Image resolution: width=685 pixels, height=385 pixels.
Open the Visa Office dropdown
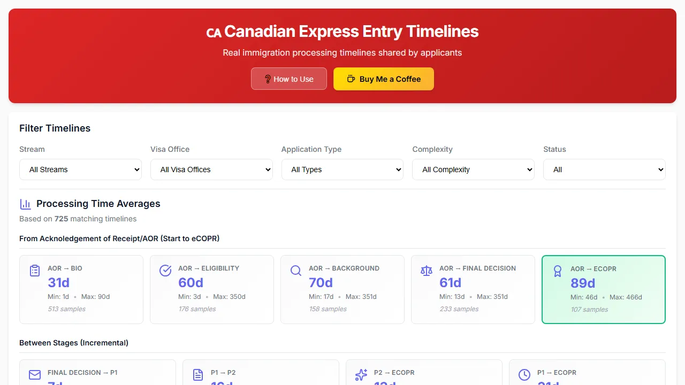(x=211, y=170)
